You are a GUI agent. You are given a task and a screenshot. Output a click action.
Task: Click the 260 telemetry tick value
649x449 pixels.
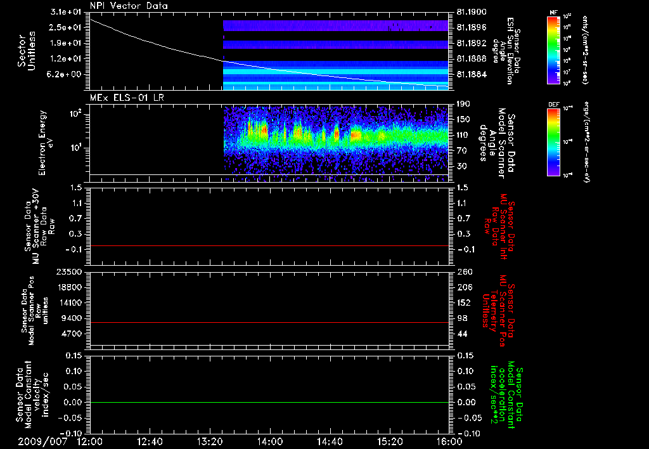click(x=465, y=271)
